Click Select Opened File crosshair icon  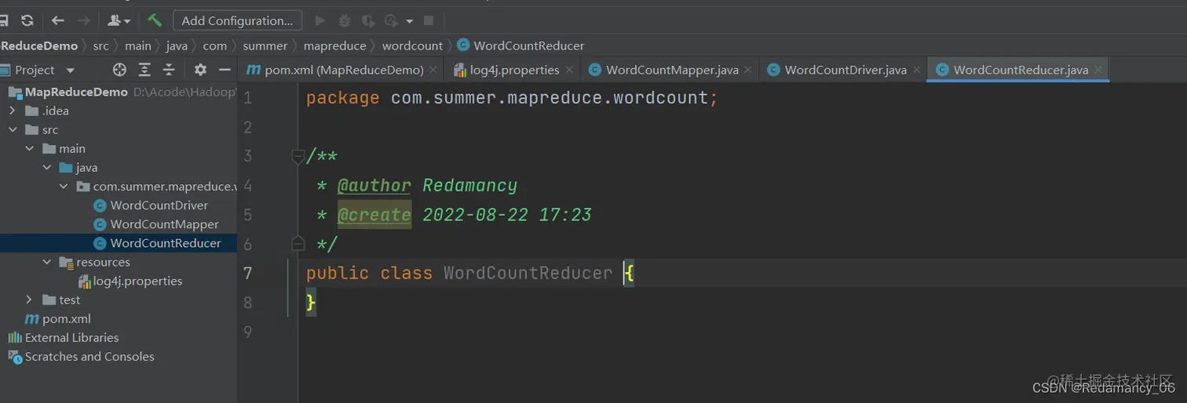tap(119, 70)
